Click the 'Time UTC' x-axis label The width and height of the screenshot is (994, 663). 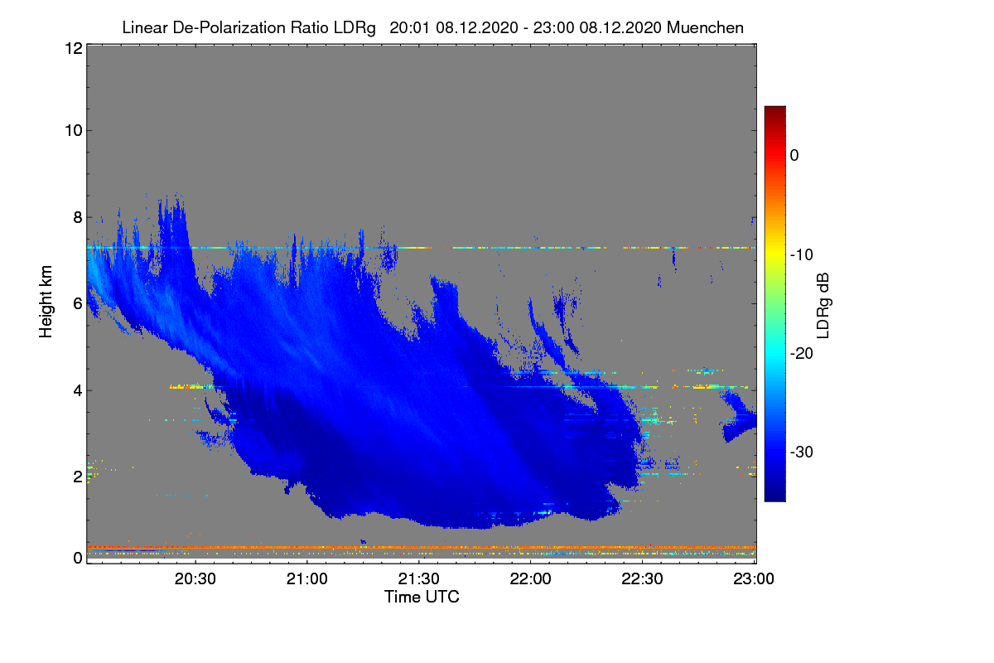422,597
